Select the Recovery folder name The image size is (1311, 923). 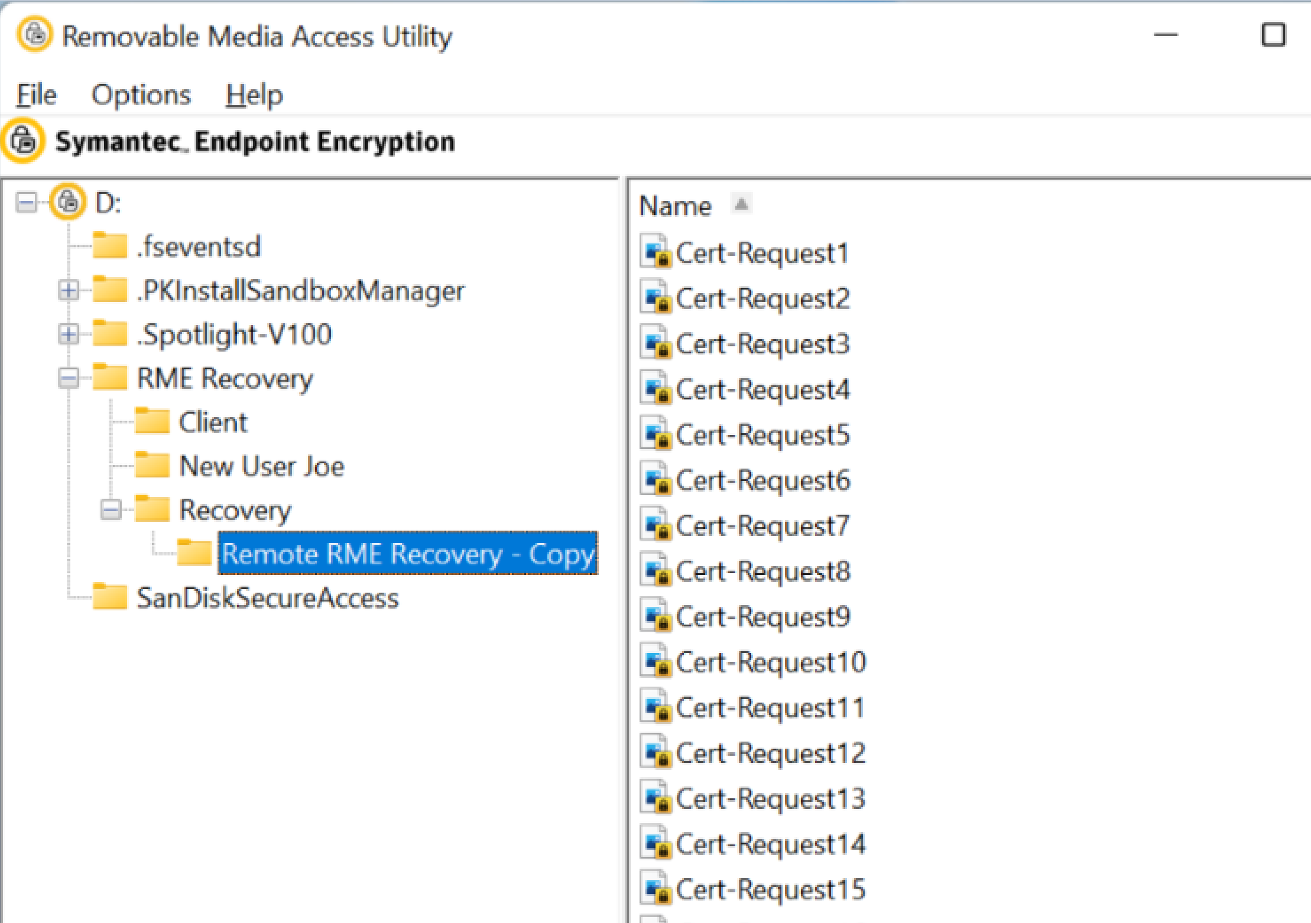tap(235, 511)
